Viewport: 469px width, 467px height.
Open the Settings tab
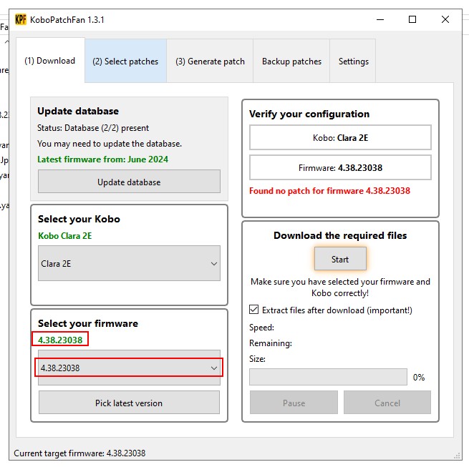(353, 62)
